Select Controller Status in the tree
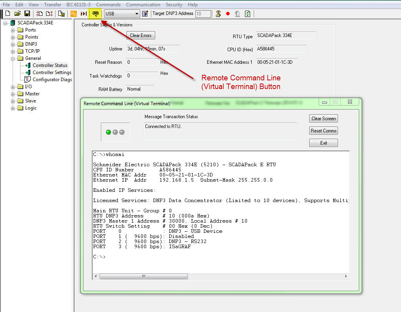Screen dimensions: 401x312 pyautogui.click(x=50, y=65)
